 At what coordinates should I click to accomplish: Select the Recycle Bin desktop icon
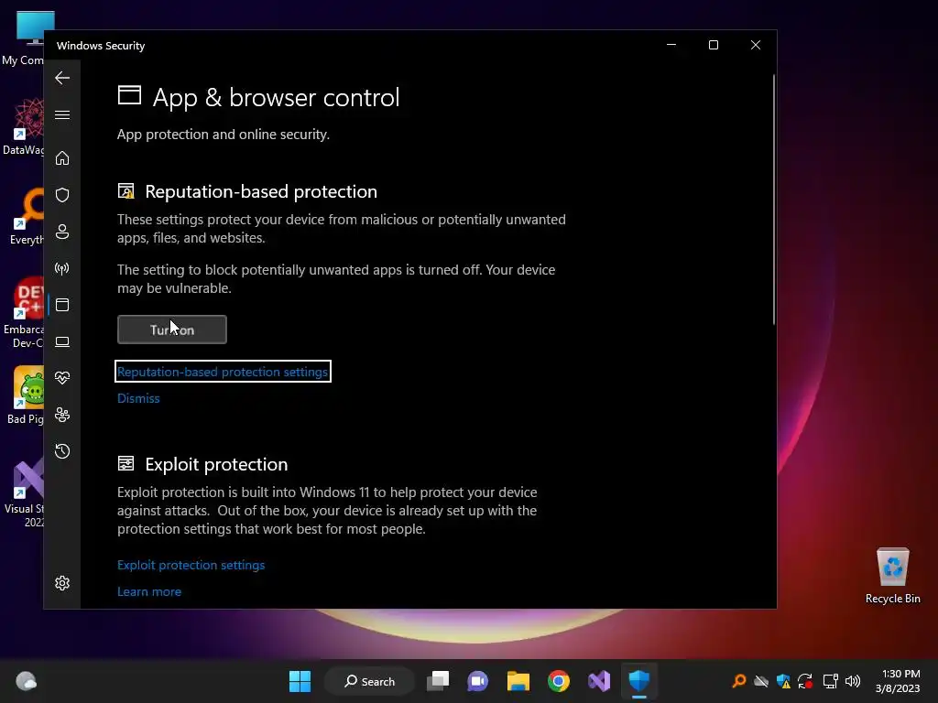point(892,576)
